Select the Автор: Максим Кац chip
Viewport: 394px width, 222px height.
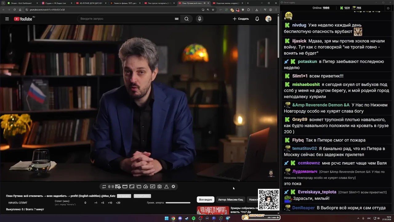pos(231,199)
